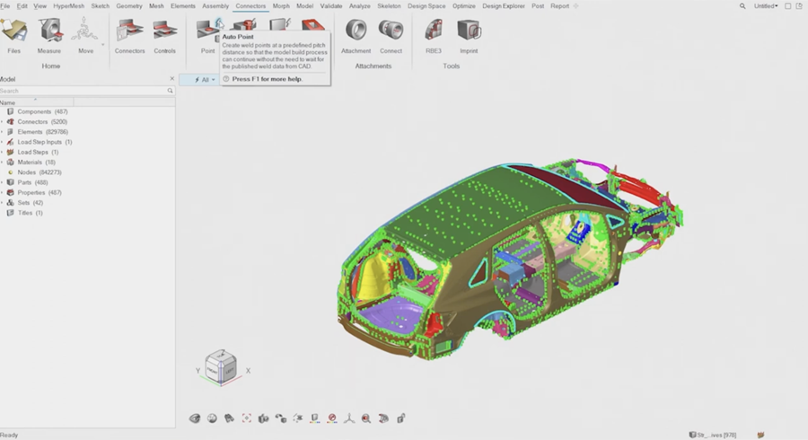Open the Untitled session dropdown
808x440 pixels.
point(766,6)
